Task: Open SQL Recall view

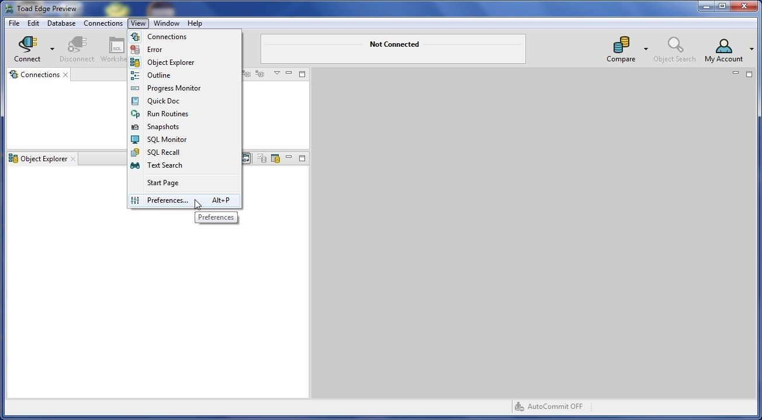Action: tap(184, 152)
